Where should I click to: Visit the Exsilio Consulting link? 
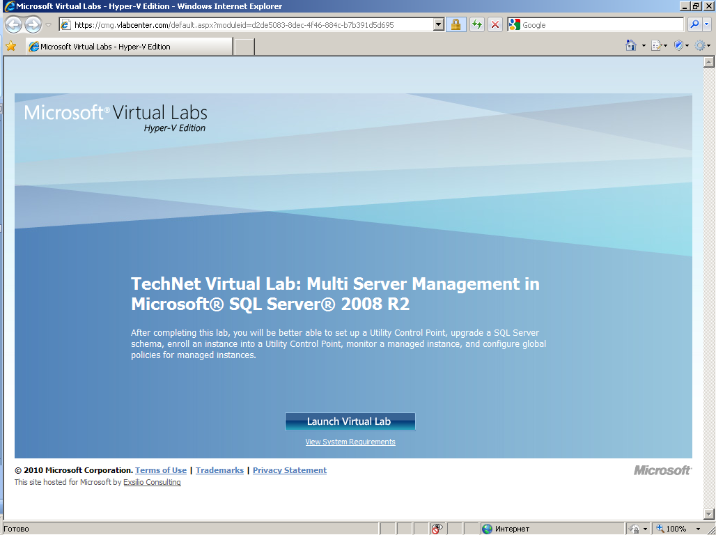tap(152, 482)
